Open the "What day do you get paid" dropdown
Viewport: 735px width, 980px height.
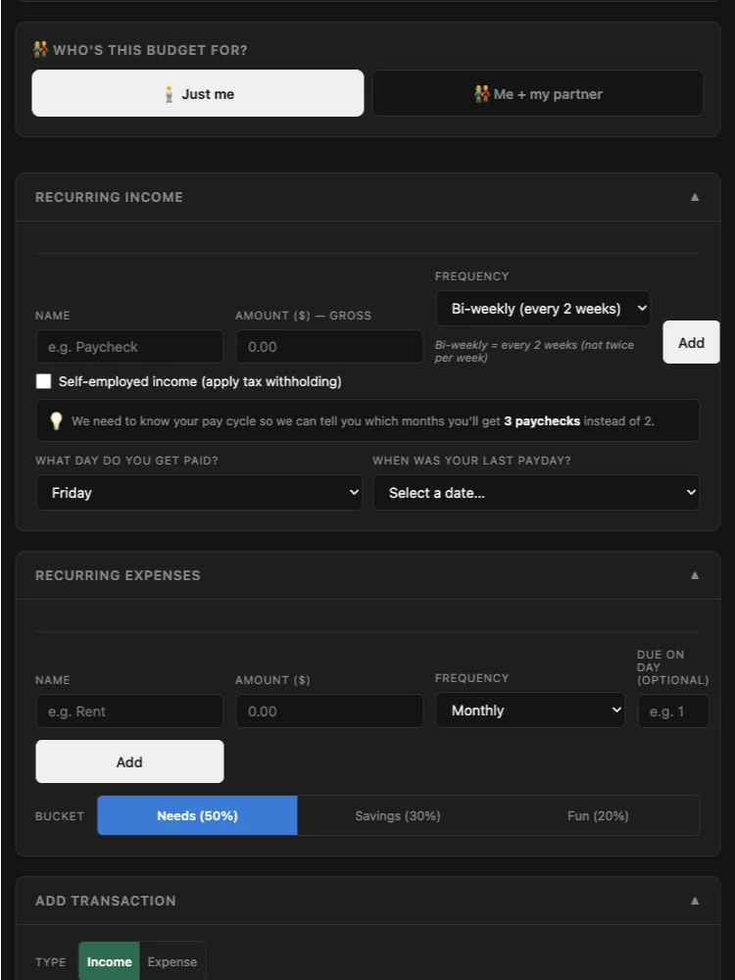point(199,493)
